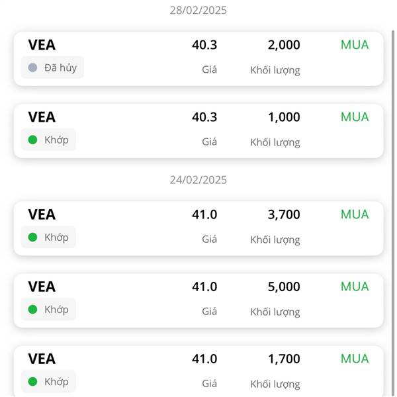Screen dimensions: 397x397
Task: Click price 41.0 on the 3,700 order
Action: point(204,214)
